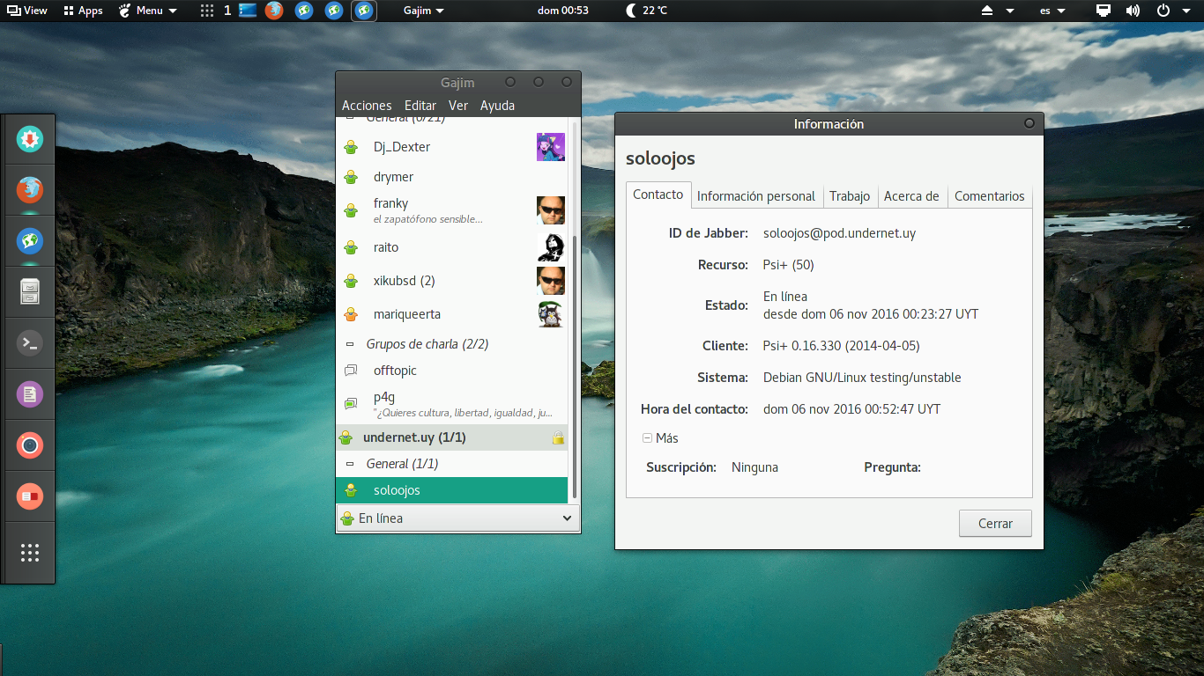
Task: Open the Acciones menu
Action: pyautogui.click(x=367, y=106)
